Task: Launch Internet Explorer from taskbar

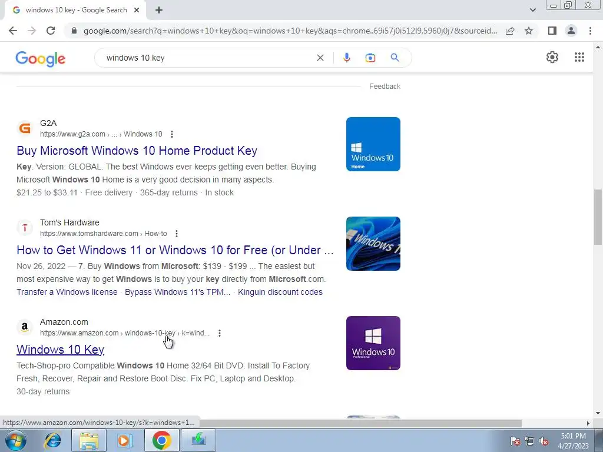Action: (x=52, y=440)
